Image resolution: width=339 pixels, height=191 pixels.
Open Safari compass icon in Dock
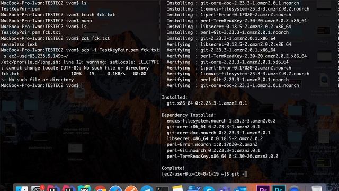coord(115,188)
